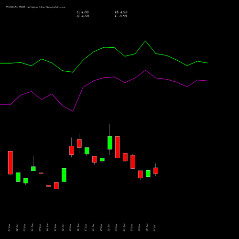Click the '02 Jun' date axis label
The height and width of the screenshot is (239, 239).
17,228
